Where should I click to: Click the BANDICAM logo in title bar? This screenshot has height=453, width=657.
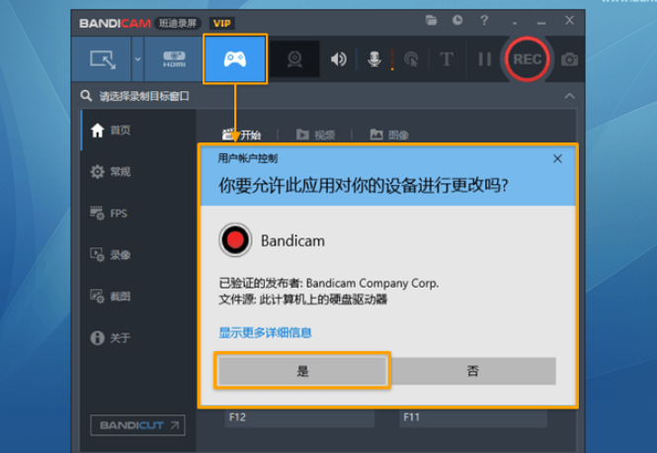point(115,24)
